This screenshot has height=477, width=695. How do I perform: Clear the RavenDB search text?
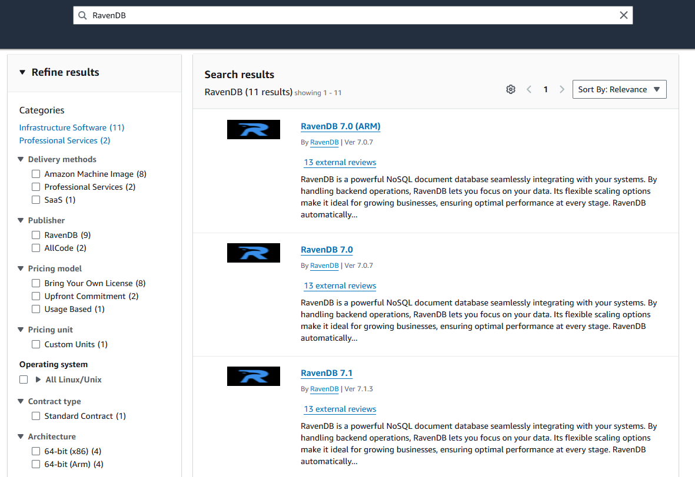pos(623,15)
